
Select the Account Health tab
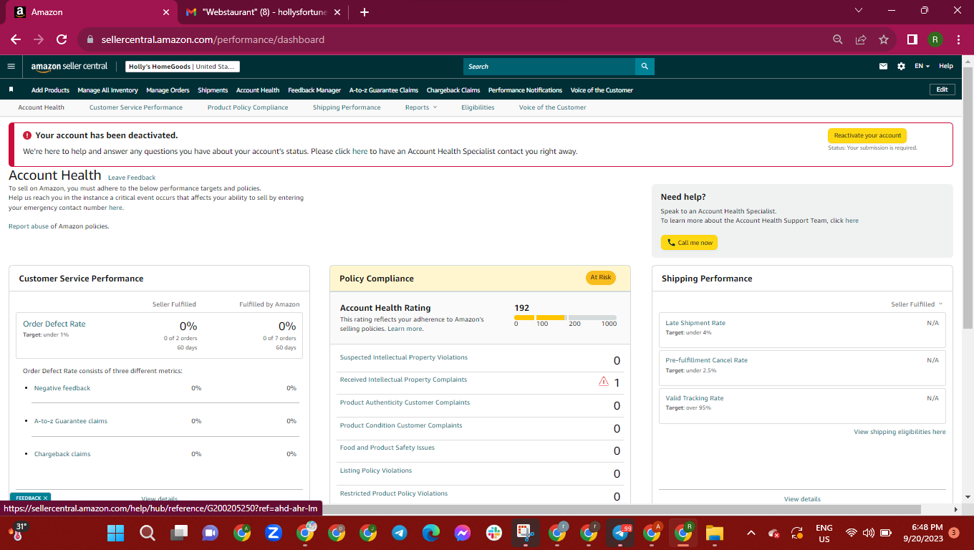[41, 107]
